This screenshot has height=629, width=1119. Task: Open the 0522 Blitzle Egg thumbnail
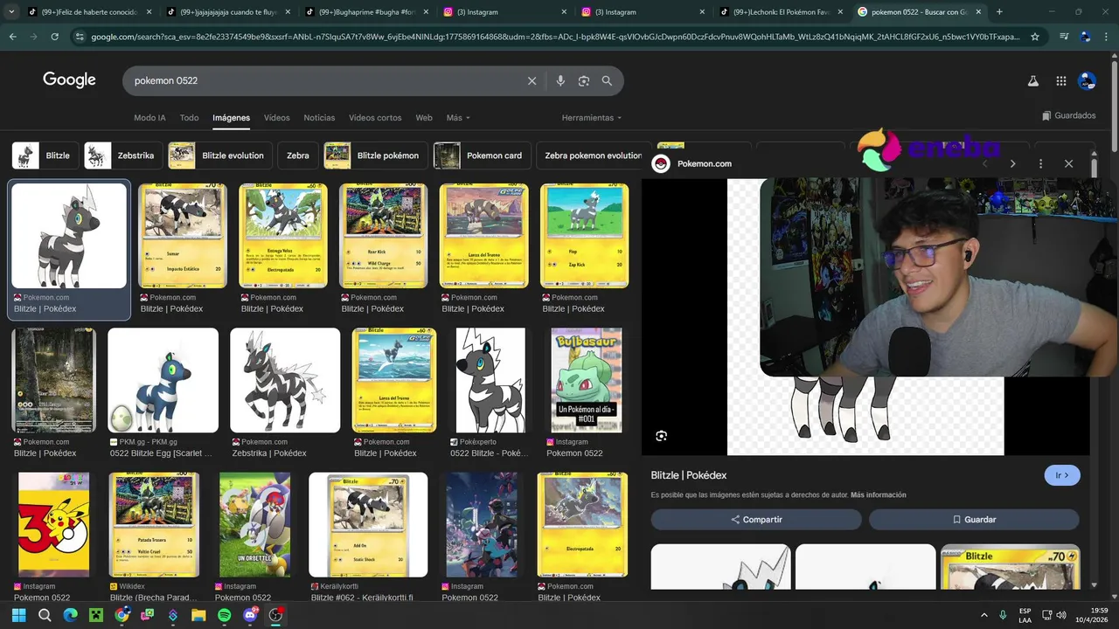163,380
